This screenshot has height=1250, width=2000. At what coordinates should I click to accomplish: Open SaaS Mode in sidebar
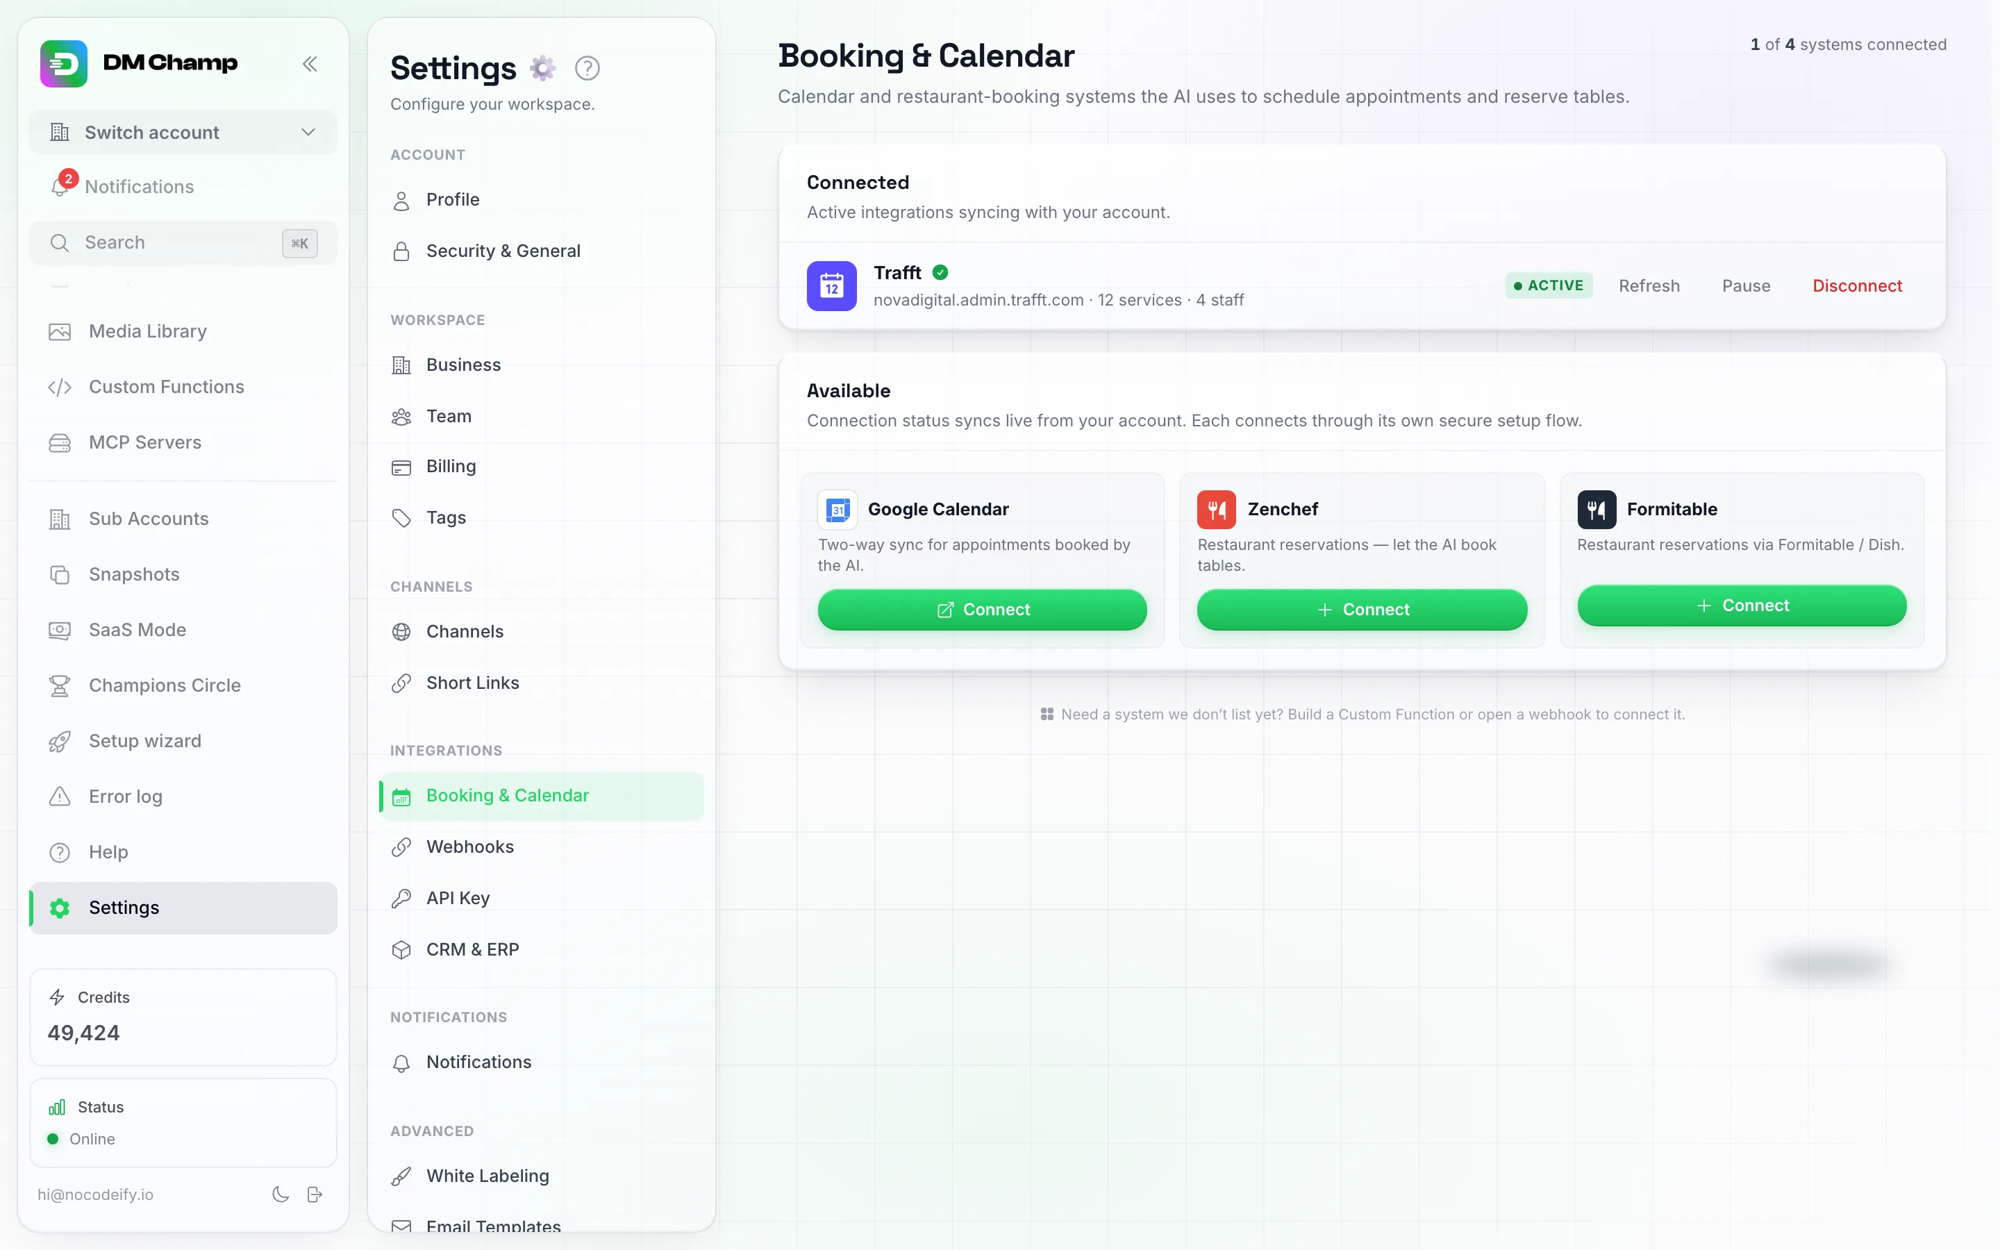[x=183, y=630]
